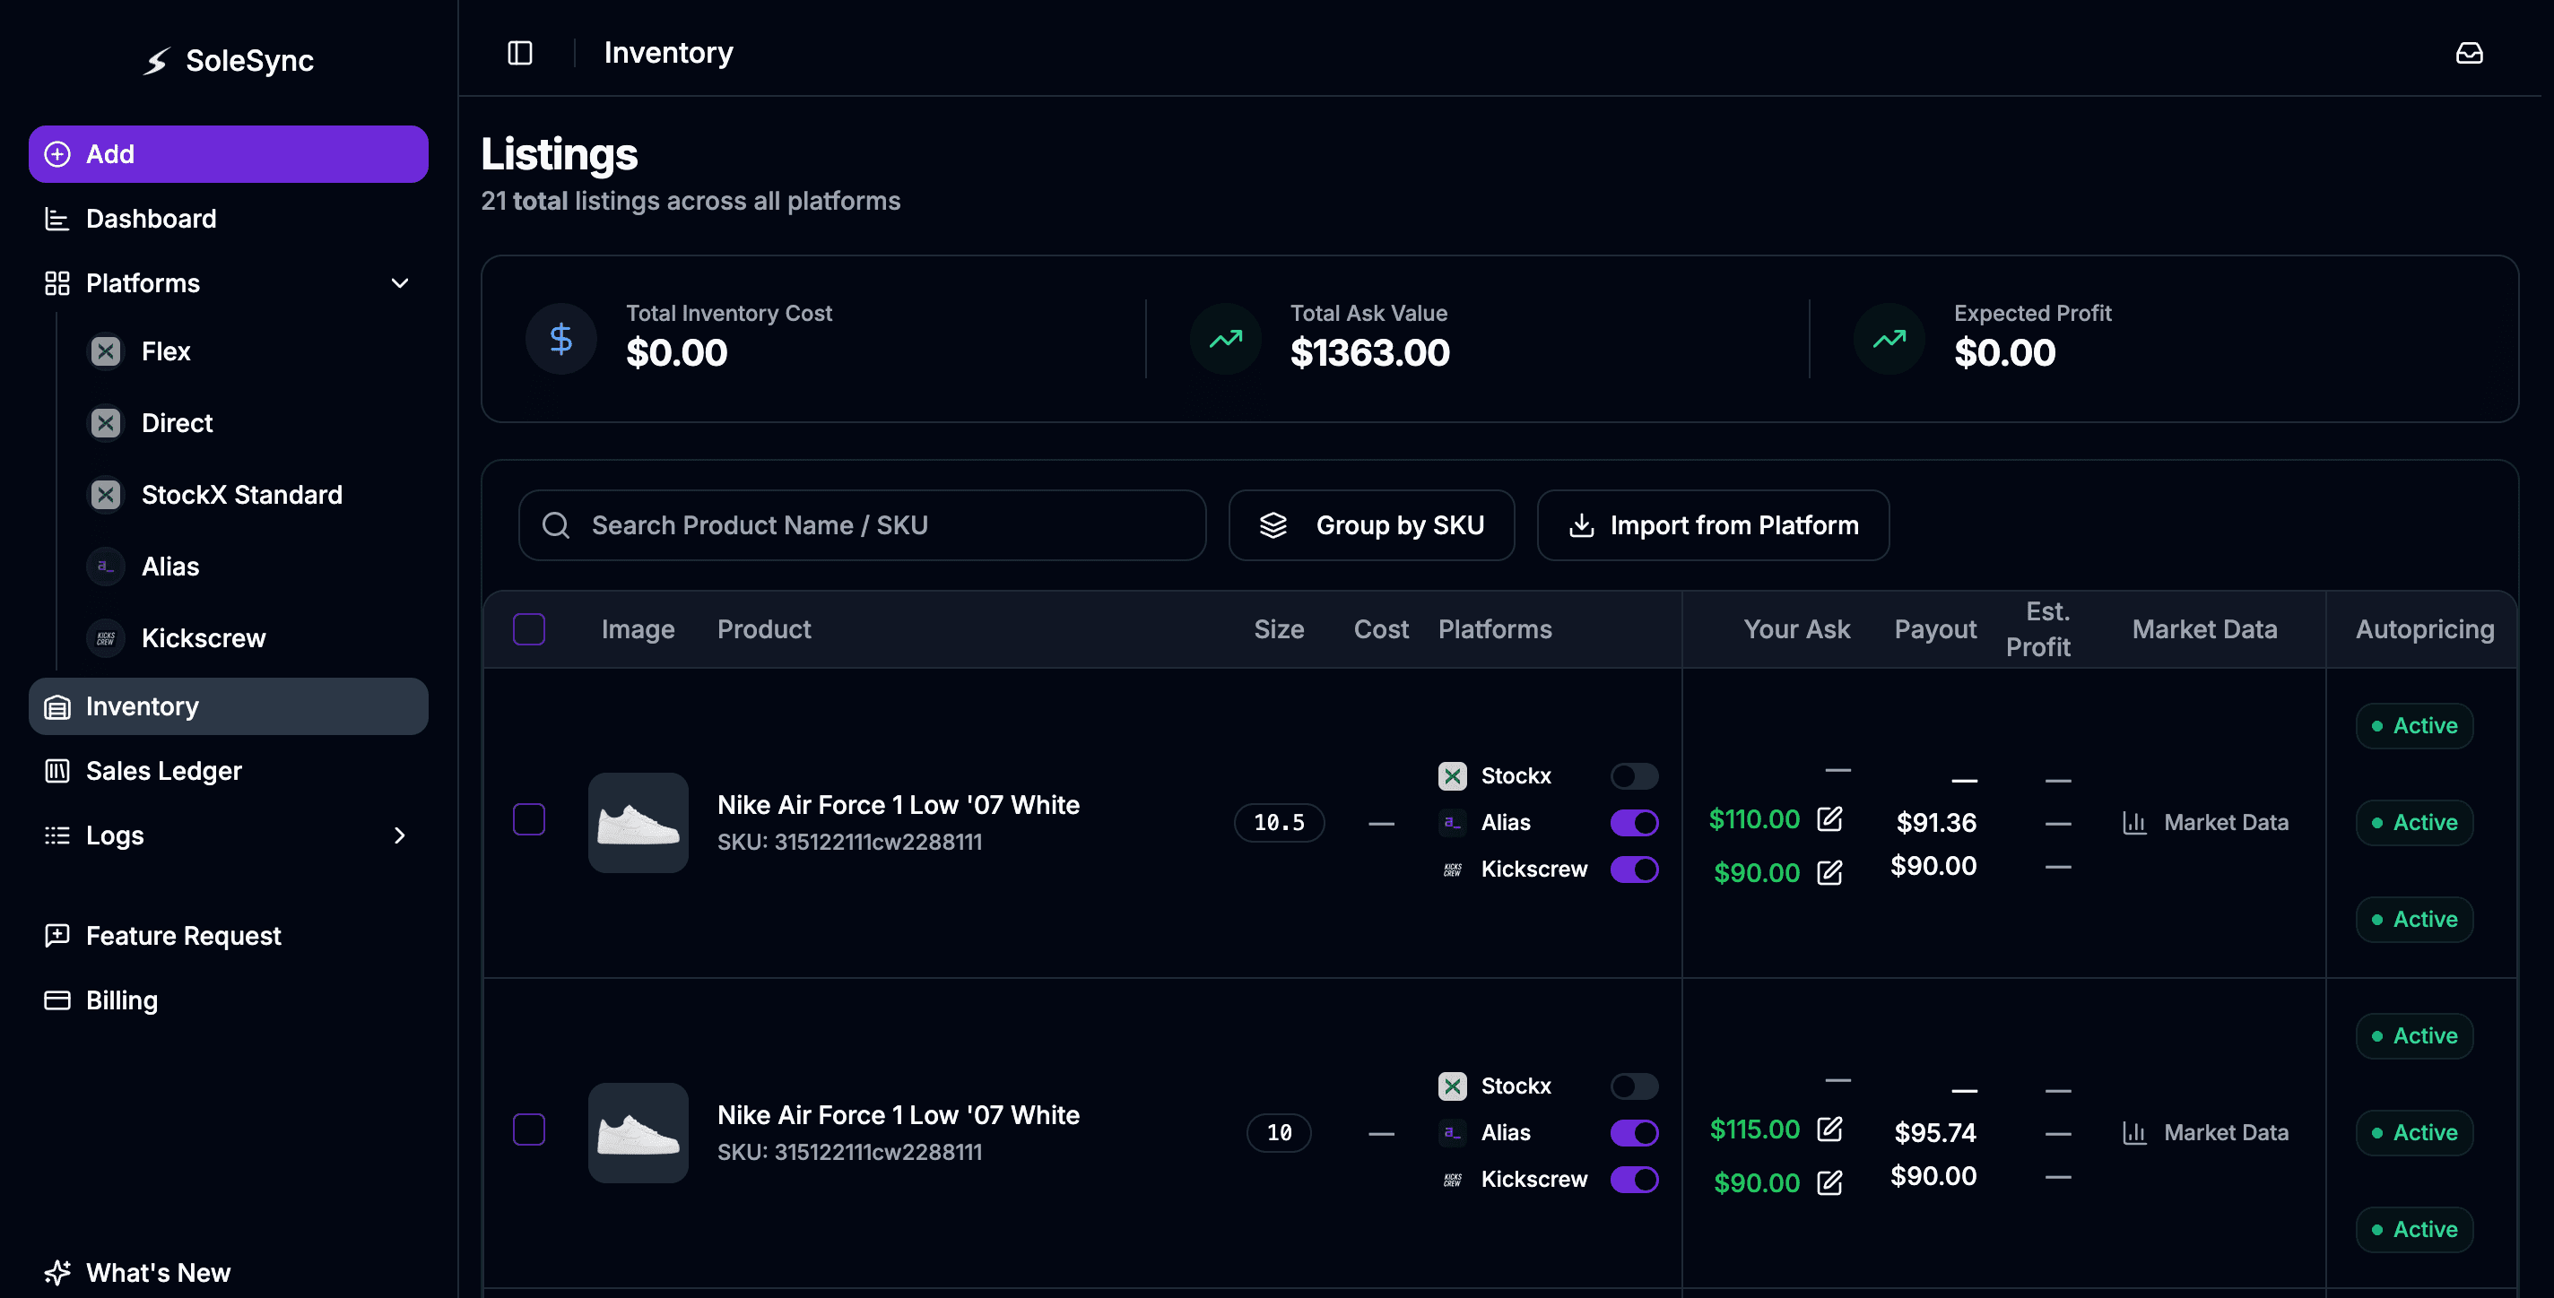Click the Platforms grid icon
This screenshot has height=1298, width=2554.
(x=57, y=283)
